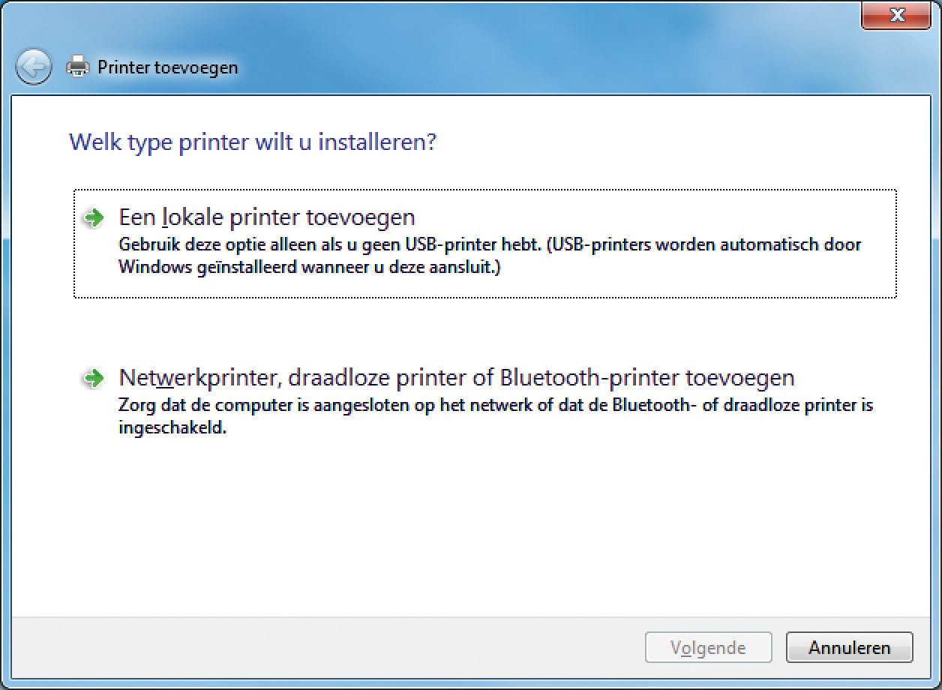The width and height of the screenshot is (942, 690).
Task: Close the Printer toevoegen window
Action: [x=895, y=15]
